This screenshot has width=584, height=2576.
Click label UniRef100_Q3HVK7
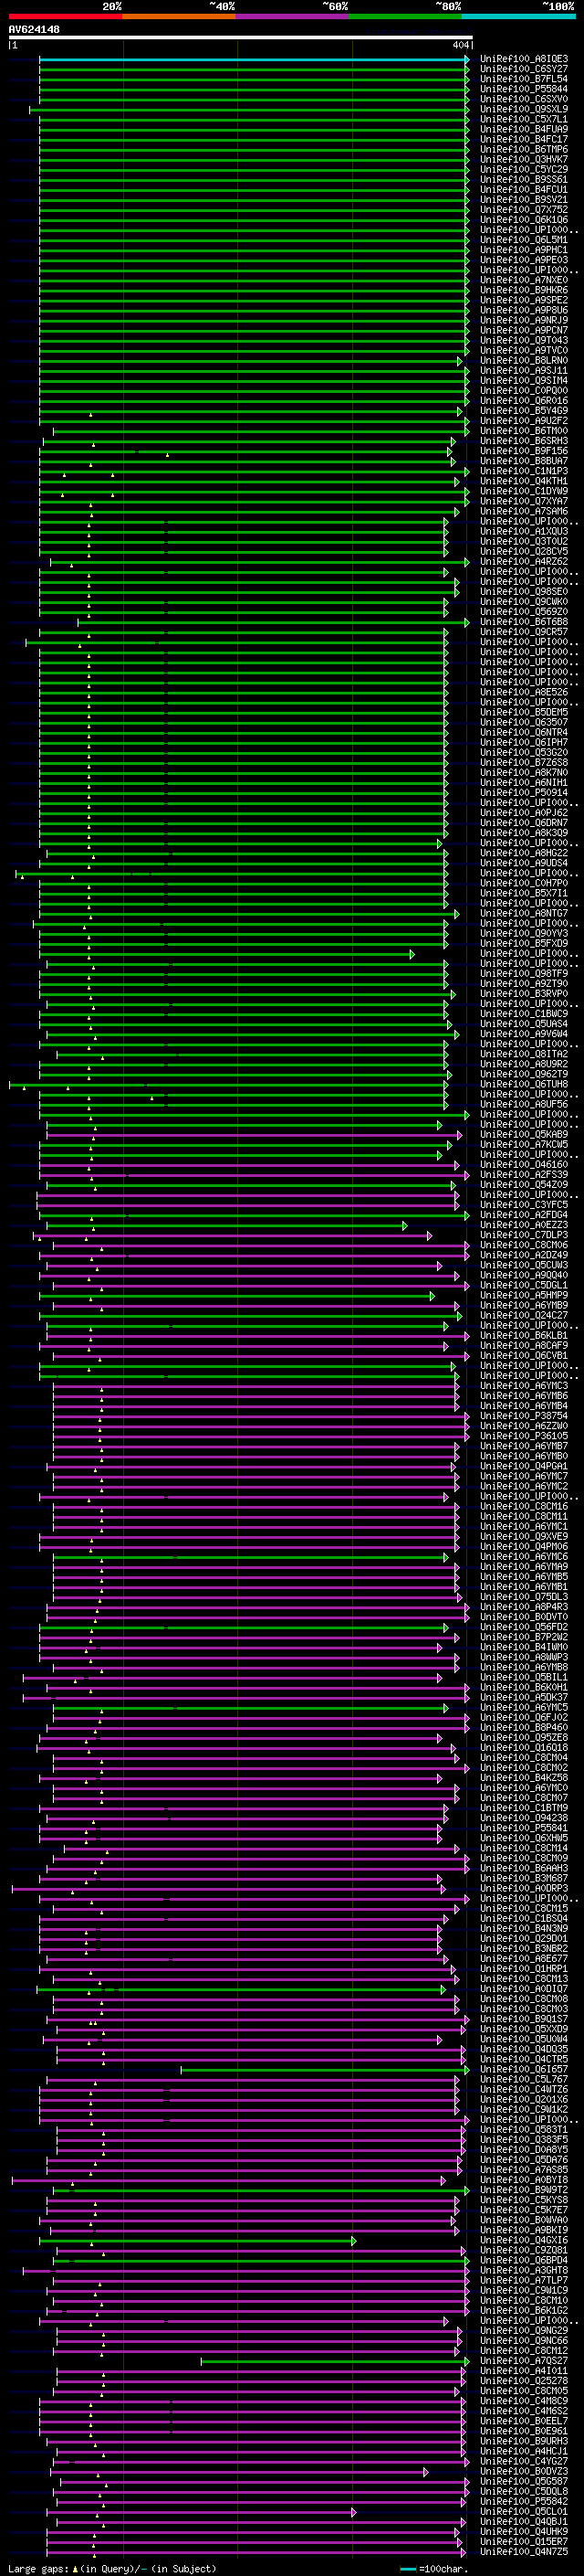coord(524,159)
